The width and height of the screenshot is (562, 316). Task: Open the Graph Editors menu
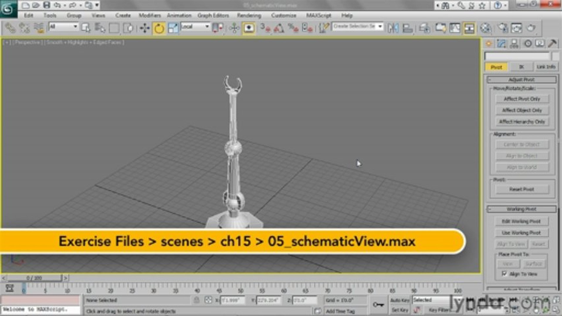(213, 16)
